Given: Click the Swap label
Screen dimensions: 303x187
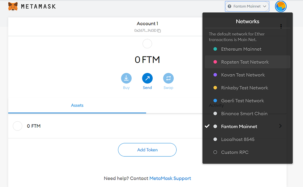Looking at the screenshot, I should coord(168,88).
